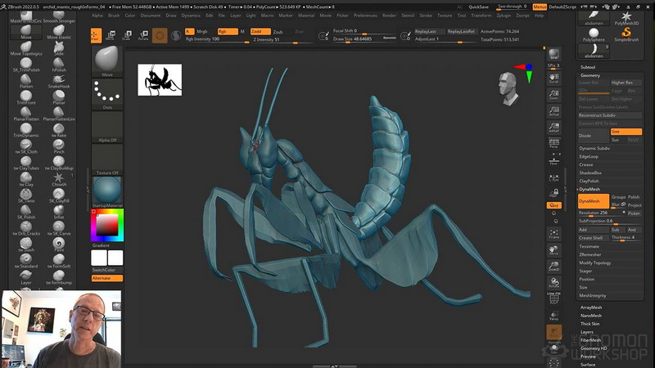Expand the Subtool palette section
655x368 pixels.
(588, 67)
